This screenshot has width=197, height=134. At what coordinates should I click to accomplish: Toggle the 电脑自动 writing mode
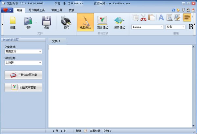[x=85, y=22]
